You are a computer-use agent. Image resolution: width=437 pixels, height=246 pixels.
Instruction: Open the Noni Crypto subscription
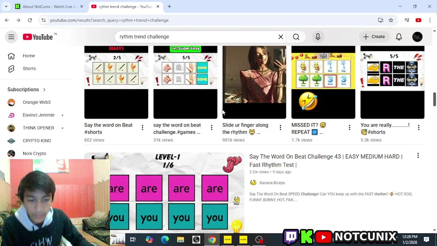pyautogui.click(x=34, y=153)
